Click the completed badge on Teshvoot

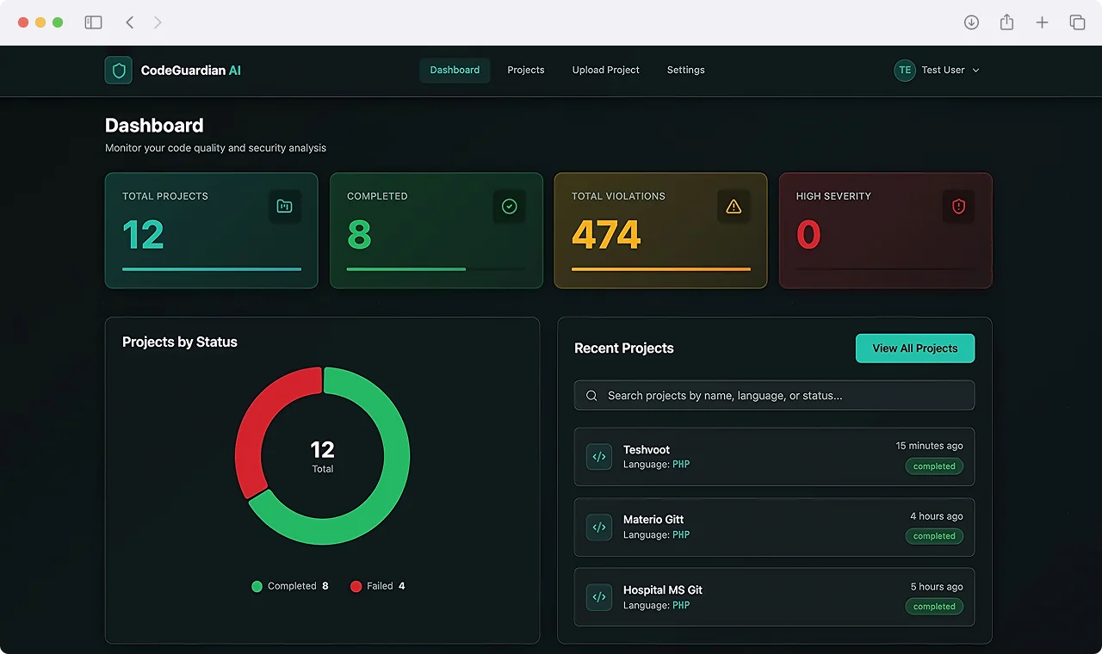tap(934, 466)
